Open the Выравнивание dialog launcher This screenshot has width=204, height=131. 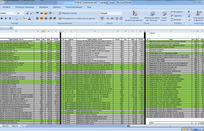[x=97, y=23]
